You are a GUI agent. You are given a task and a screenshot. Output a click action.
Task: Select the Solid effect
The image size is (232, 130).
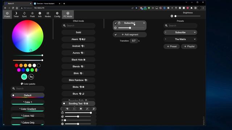[78, 32]
